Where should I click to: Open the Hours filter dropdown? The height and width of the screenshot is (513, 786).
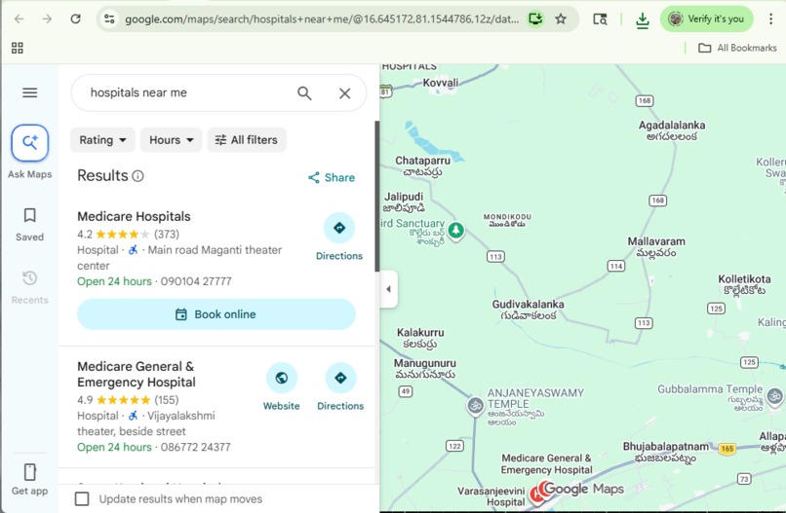tap(171, 139)
